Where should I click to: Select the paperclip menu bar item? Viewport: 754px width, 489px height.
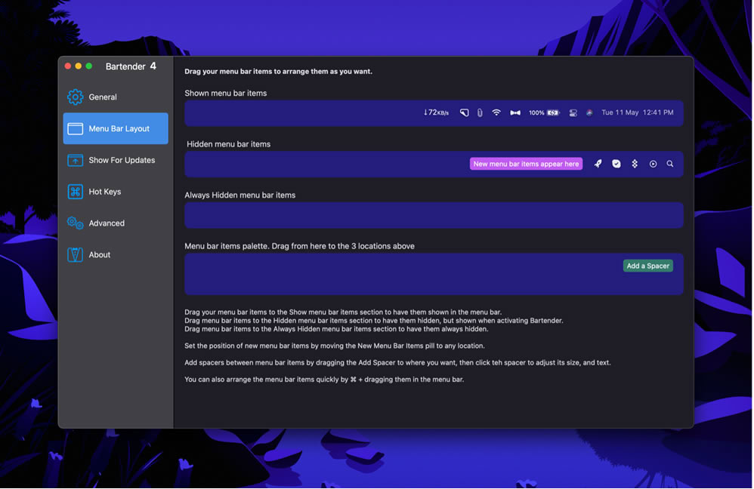(480, 113)
